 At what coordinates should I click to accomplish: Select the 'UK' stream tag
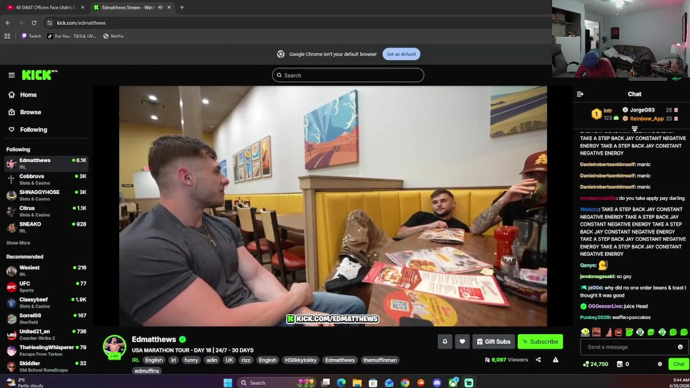tap(230, 360)
